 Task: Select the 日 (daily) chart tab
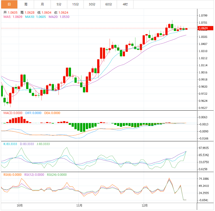pyautogui.click(x=9, y=4)
